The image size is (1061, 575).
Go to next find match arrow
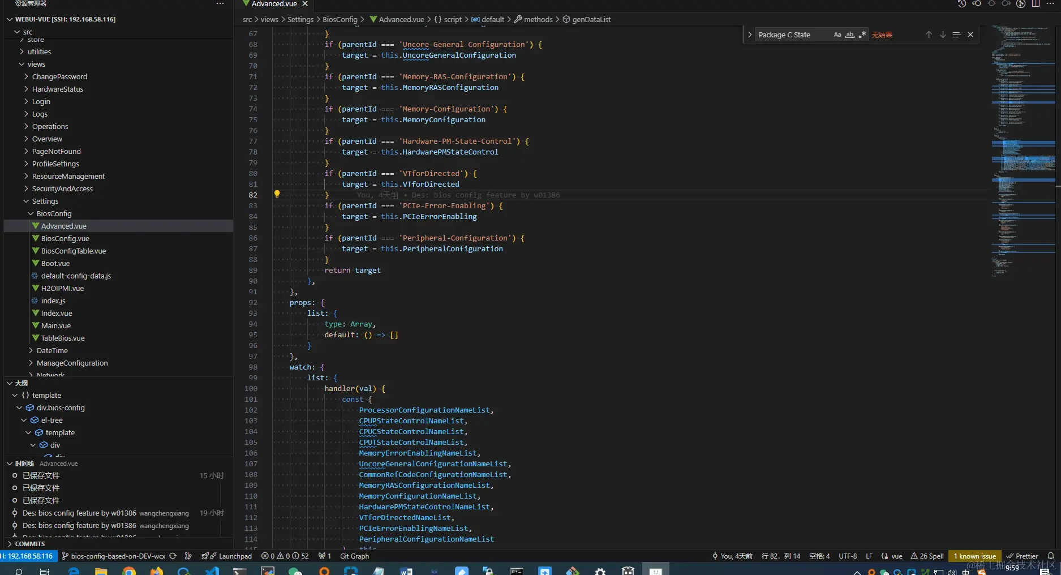[x=943, y=35]
